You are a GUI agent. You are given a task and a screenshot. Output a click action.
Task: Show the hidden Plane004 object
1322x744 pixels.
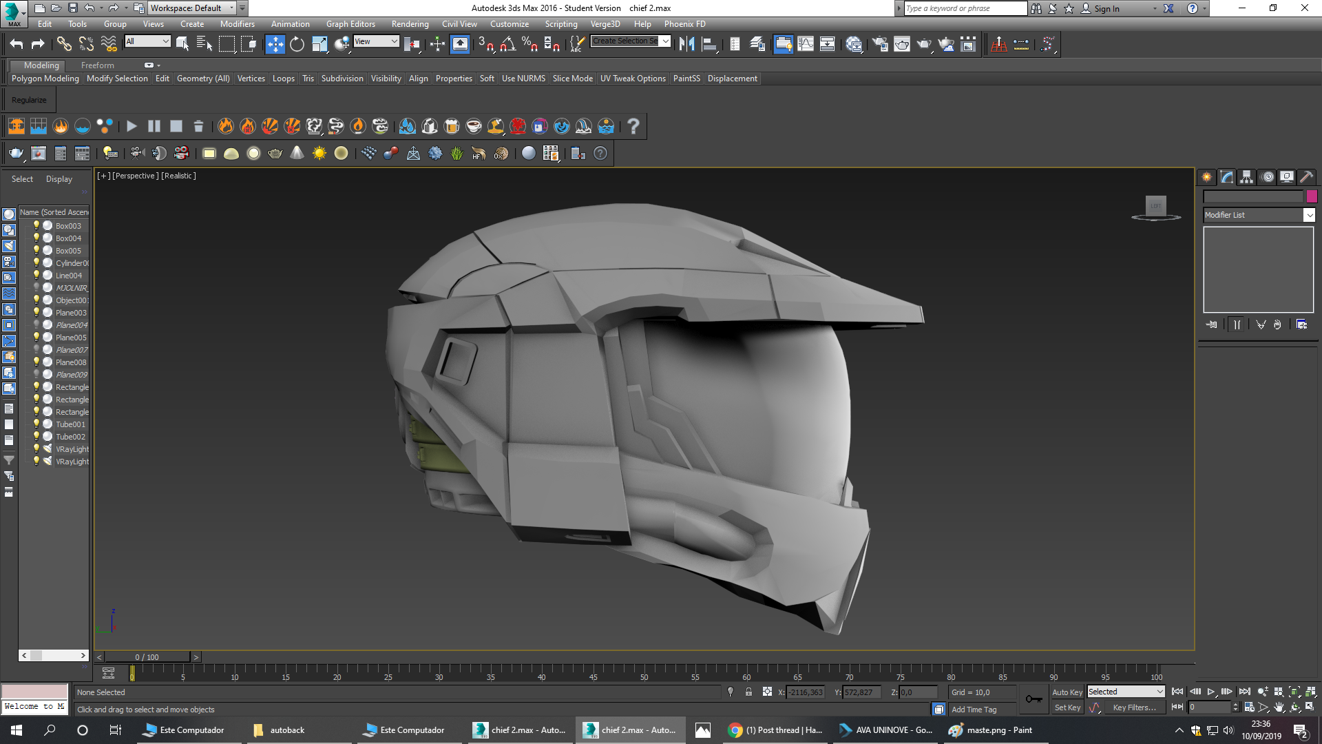tap(36, 324)
